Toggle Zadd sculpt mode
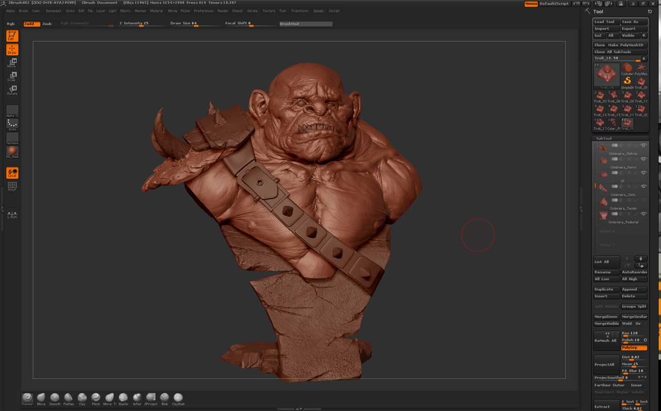The height and width of the screenshot is (411, 661). tap(32, 24)
